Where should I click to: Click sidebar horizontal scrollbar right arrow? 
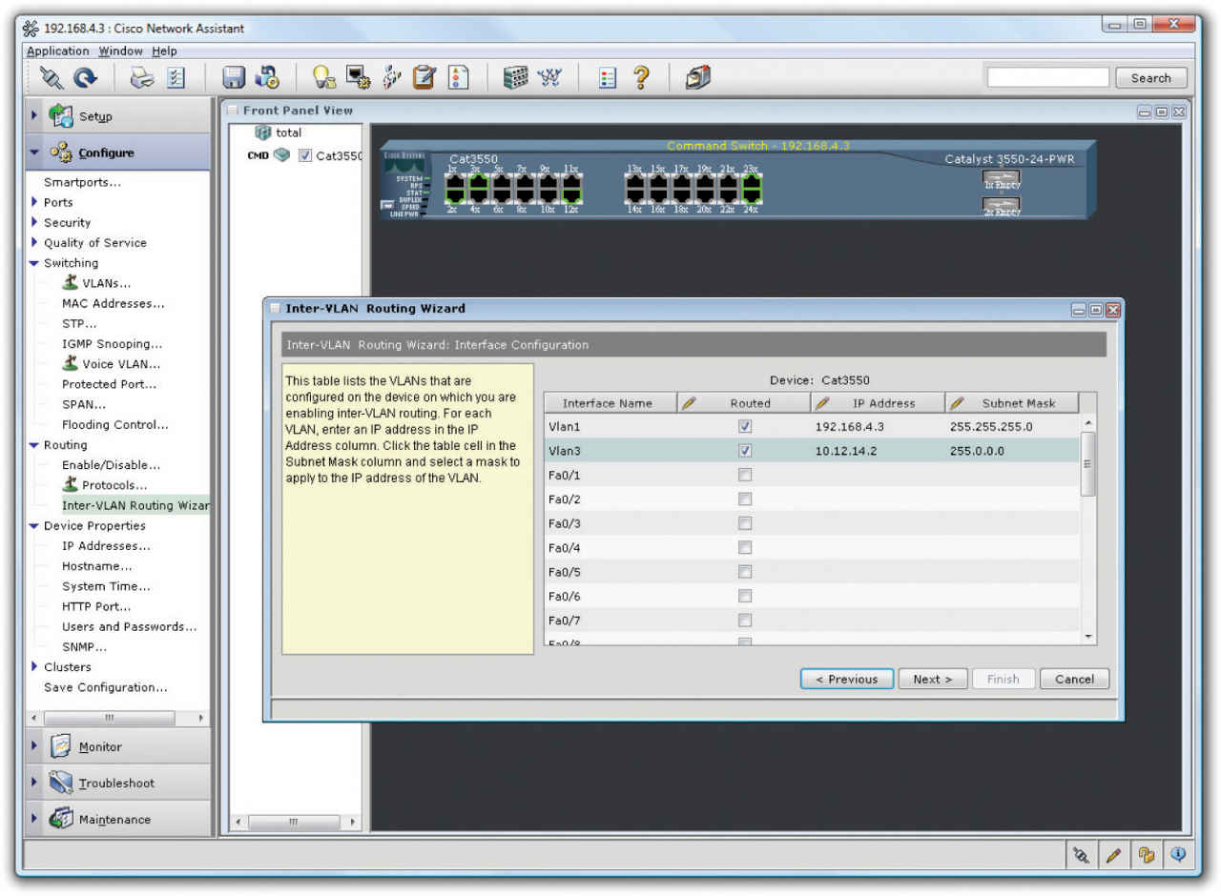200,718
